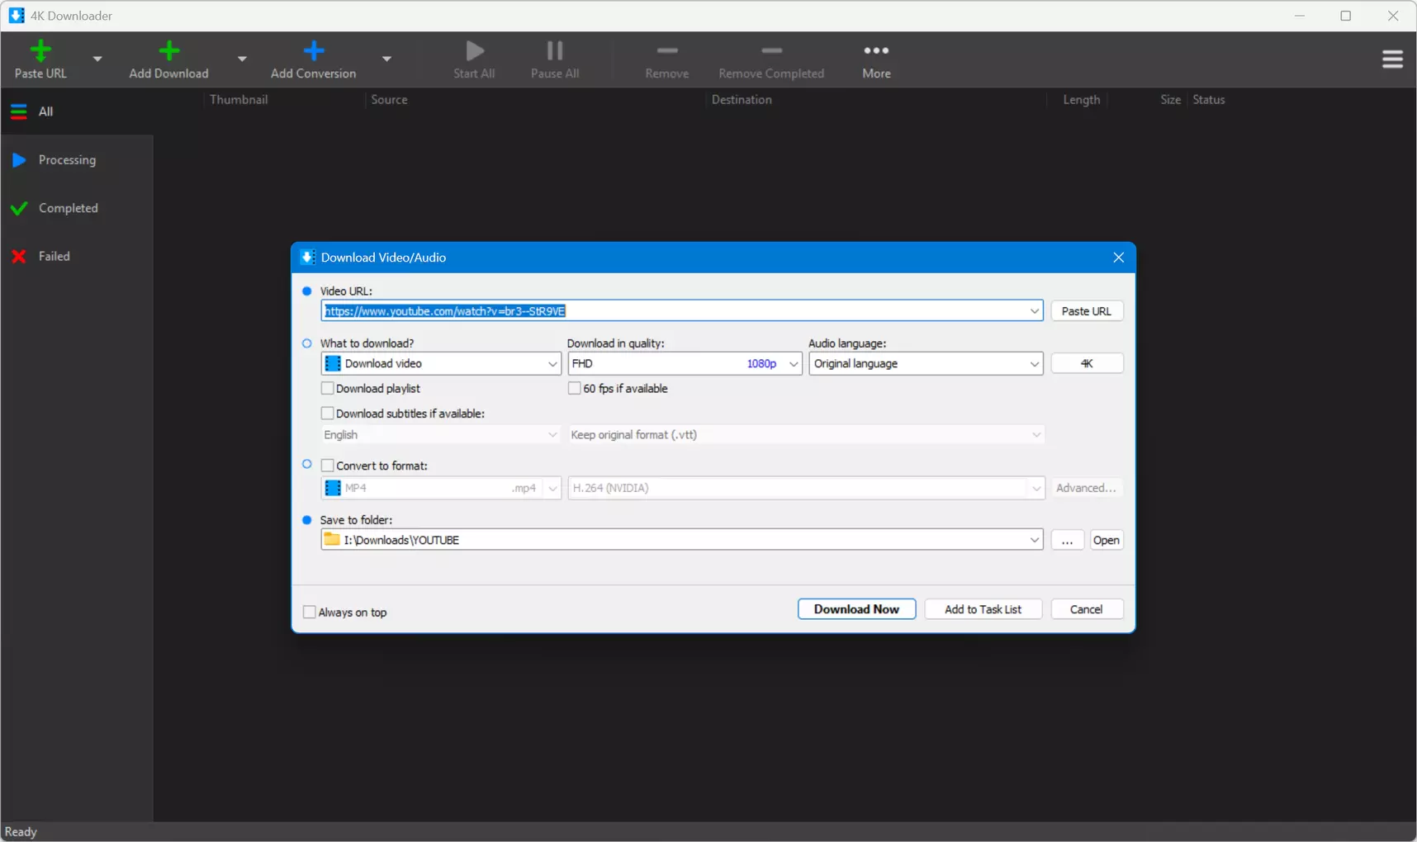Click the browse folder ellipsis button
This screenshot has width=1417, height=842.
click(x=1067, y=540)
